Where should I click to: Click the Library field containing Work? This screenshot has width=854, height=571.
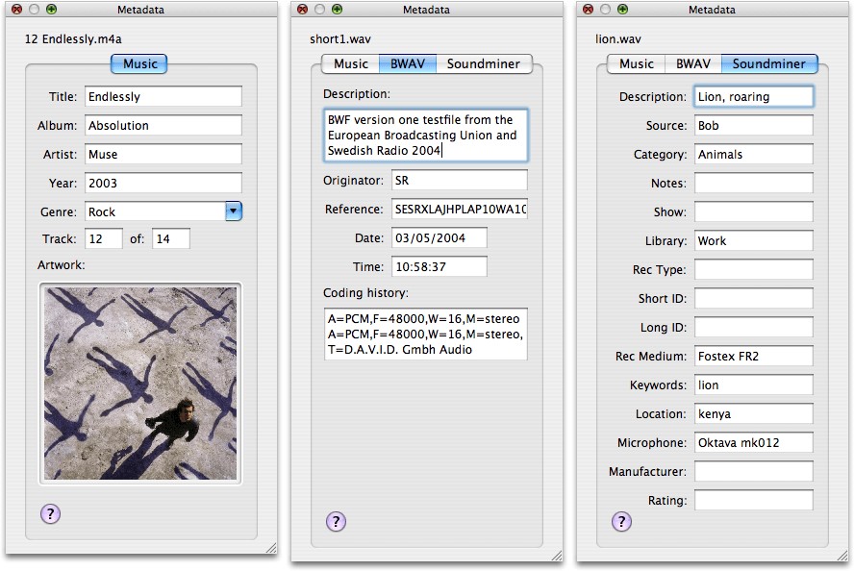[754, 240]
